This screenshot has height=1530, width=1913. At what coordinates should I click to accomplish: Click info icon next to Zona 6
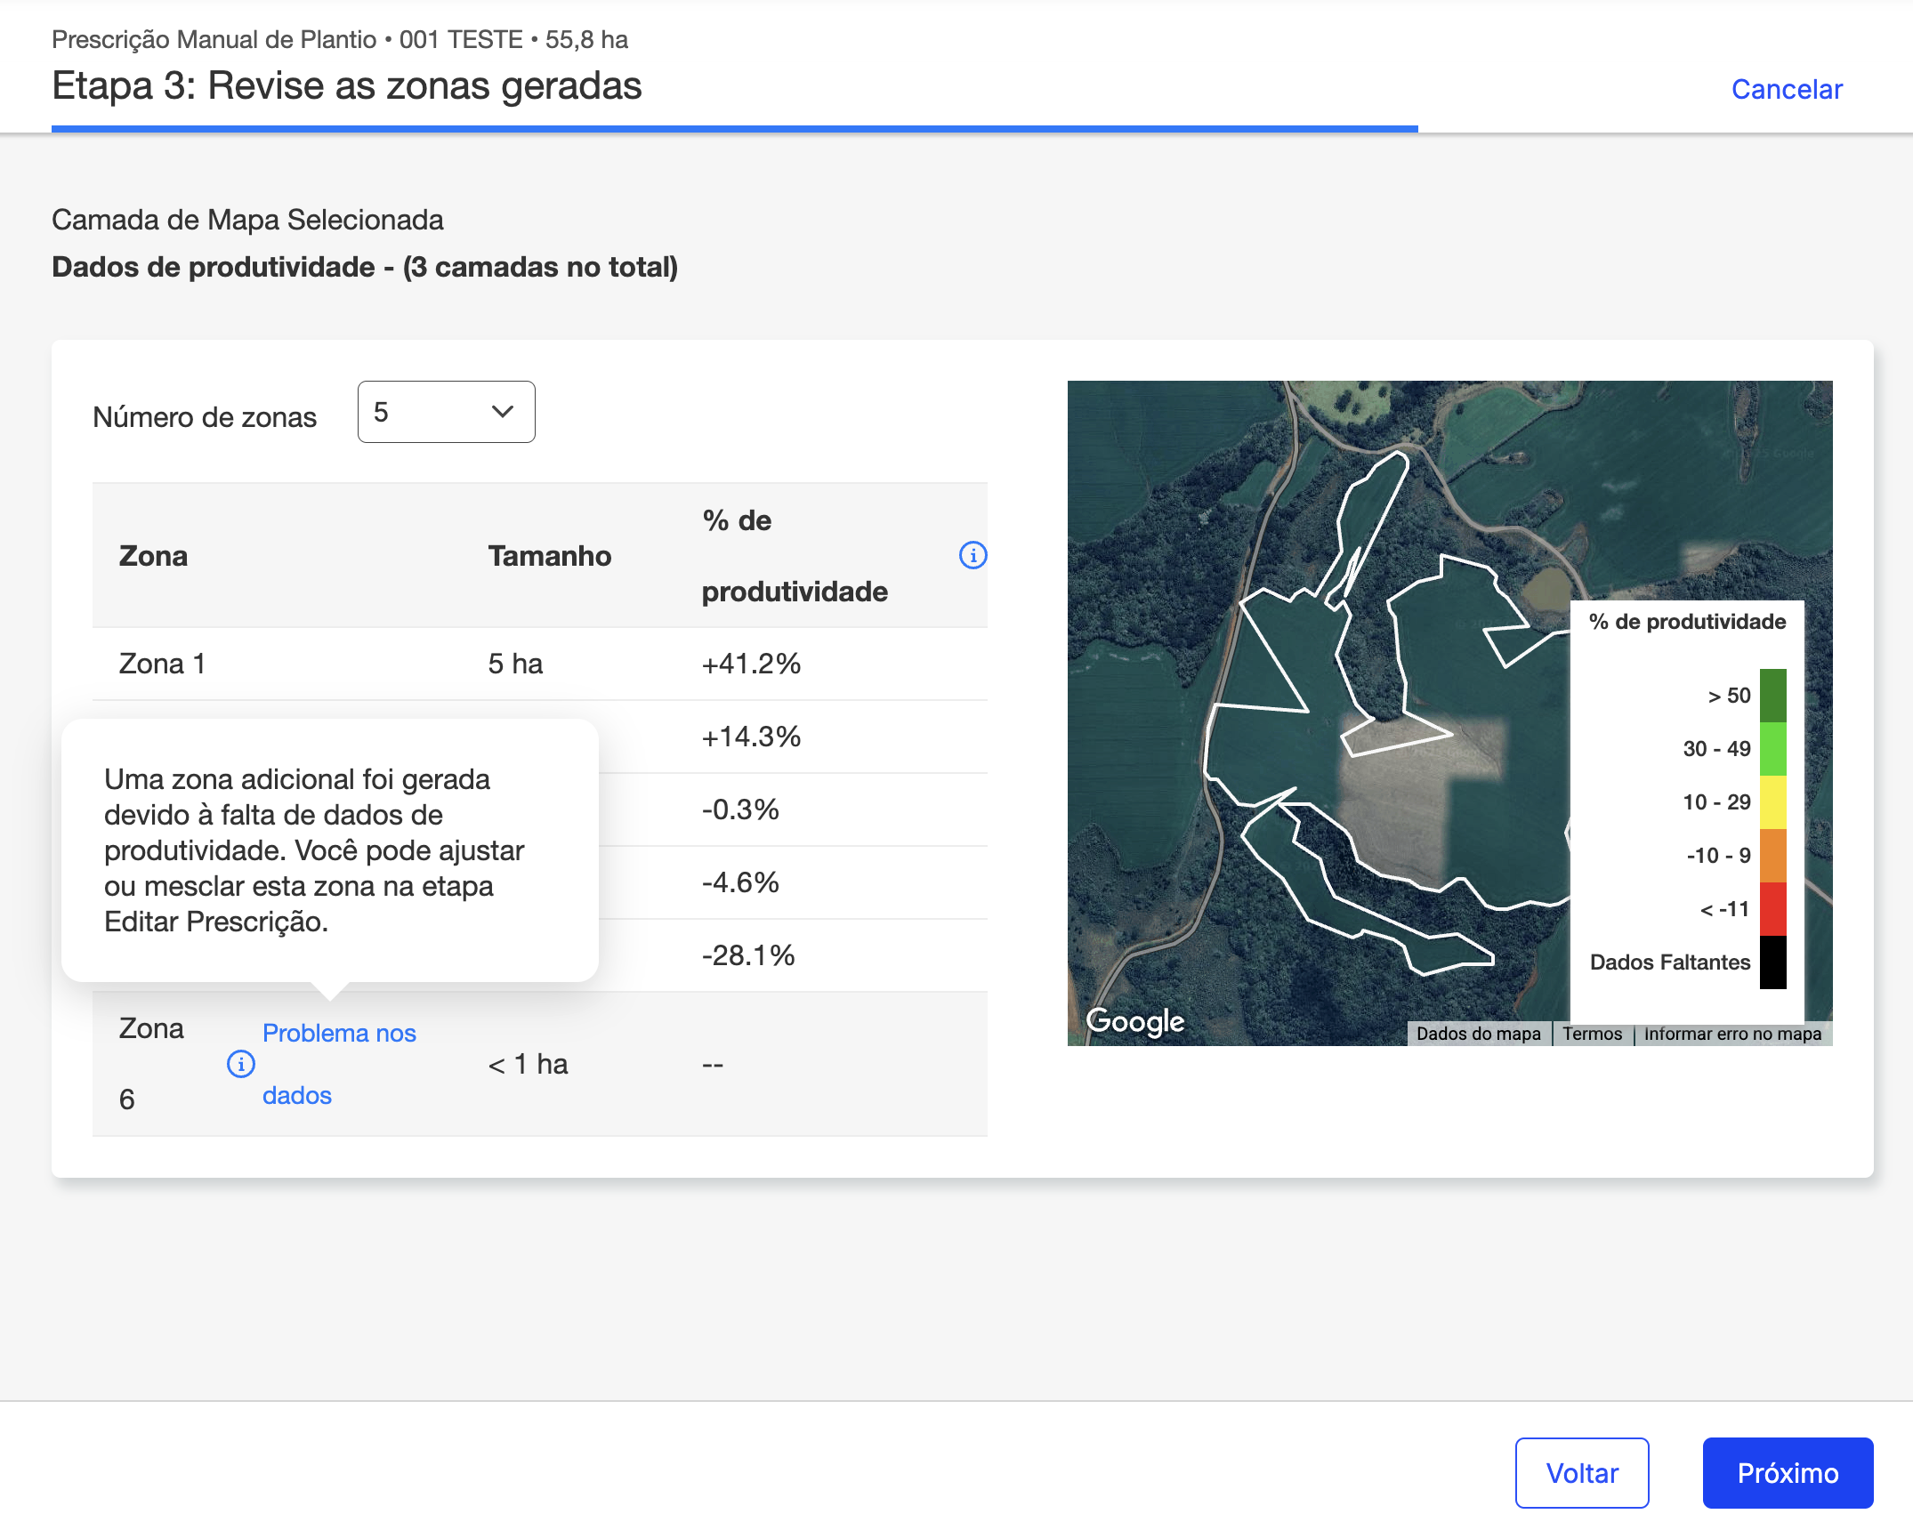[240, 1064]
